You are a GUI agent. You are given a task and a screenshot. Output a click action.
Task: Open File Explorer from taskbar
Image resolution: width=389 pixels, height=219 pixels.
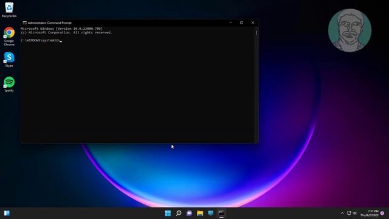(x=200, y=213)
